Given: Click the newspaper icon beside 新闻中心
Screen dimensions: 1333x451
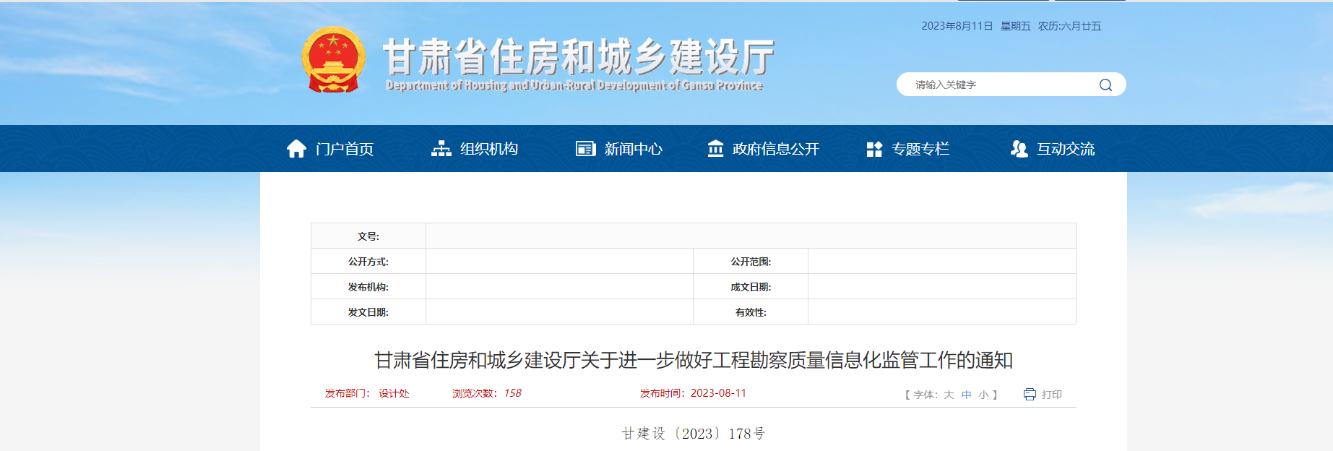Looking at the screenshot, I should [x=585, y=149].
